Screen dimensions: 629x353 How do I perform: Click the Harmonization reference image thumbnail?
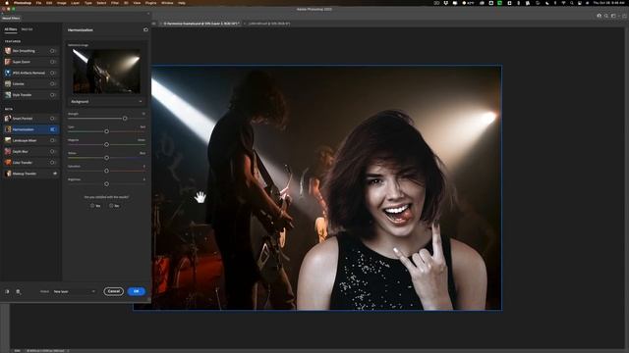(x=106, y=72)
